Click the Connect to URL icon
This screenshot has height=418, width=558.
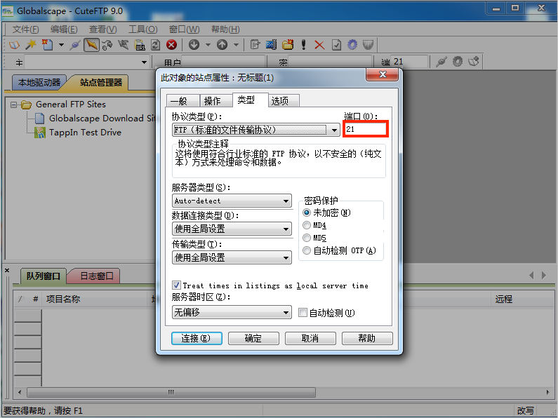140,45
